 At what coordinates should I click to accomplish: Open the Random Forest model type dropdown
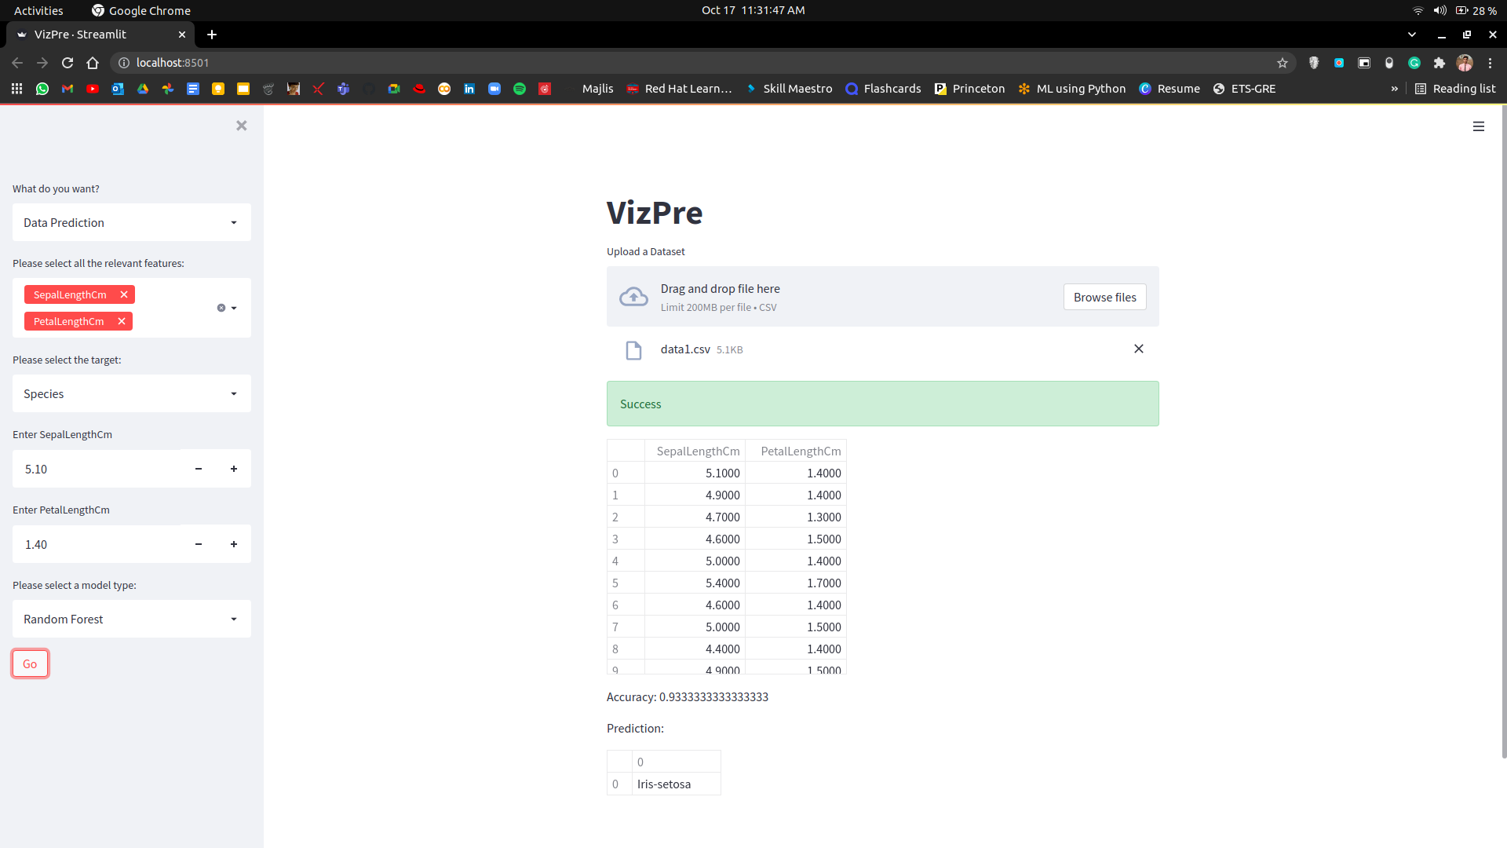click(131, 619)
